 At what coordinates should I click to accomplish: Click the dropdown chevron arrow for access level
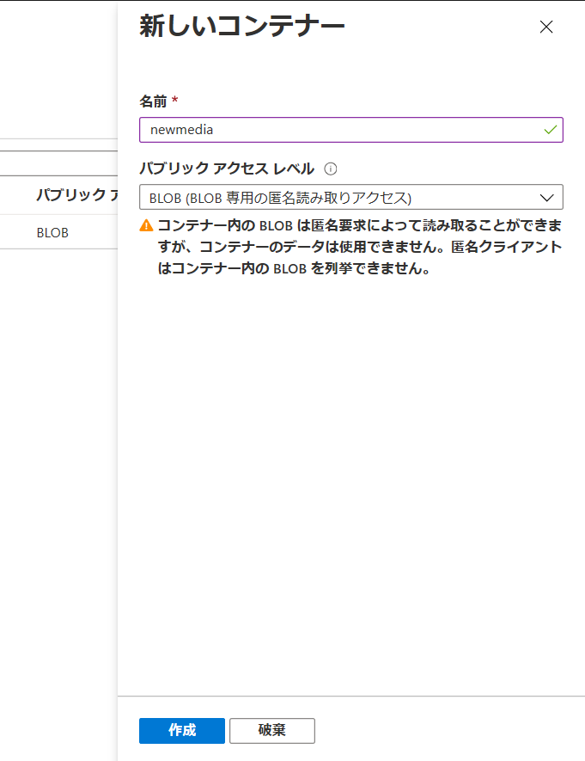click(546, 198)
